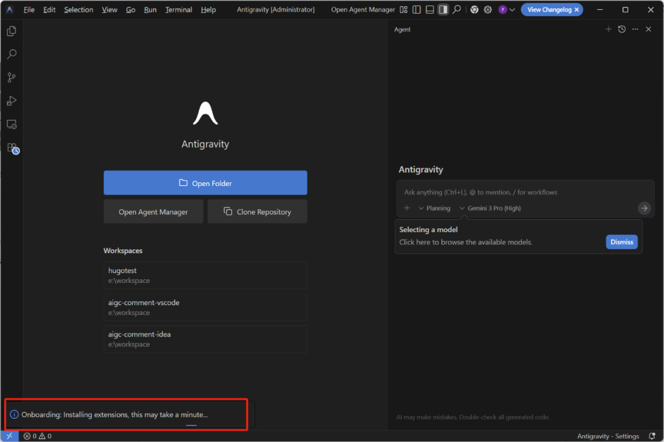Open the Selection menu
664x442 pixels.
point(78,9)
